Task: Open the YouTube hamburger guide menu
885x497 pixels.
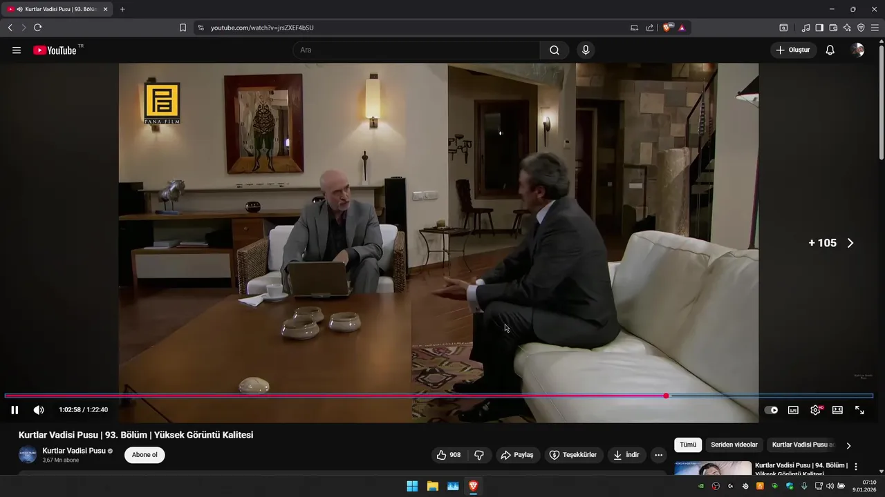Action: pos(17,50)
